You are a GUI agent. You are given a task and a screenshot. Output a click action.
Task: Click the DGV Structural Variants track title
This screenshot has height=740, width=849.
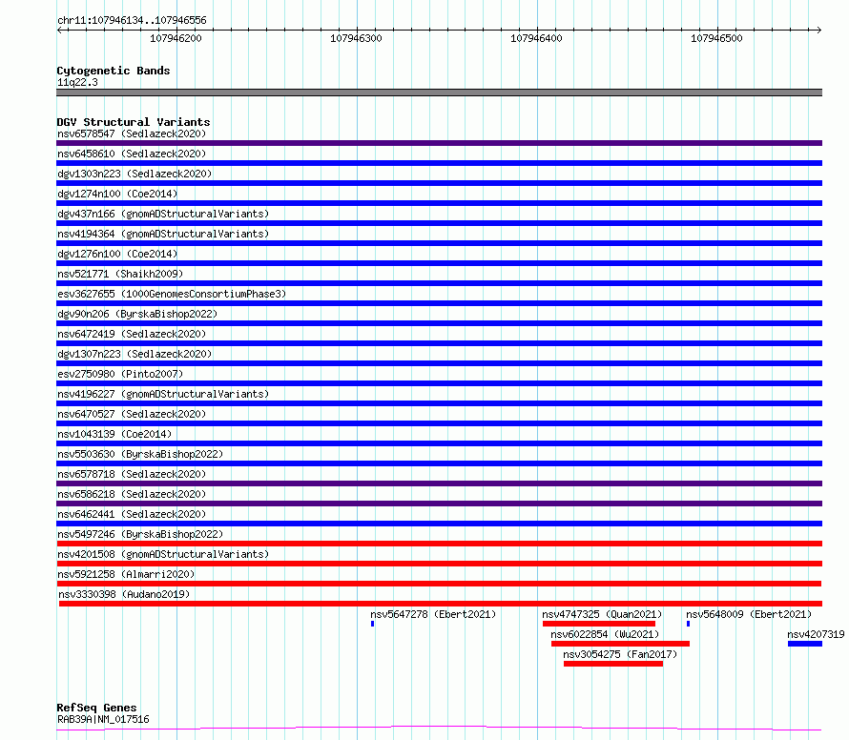pos(134,122)
